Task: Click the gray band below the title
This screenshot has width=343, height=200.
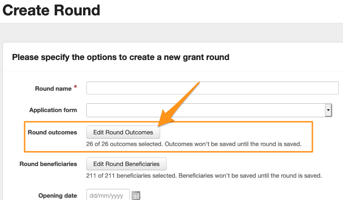Action: coord(171,33)
